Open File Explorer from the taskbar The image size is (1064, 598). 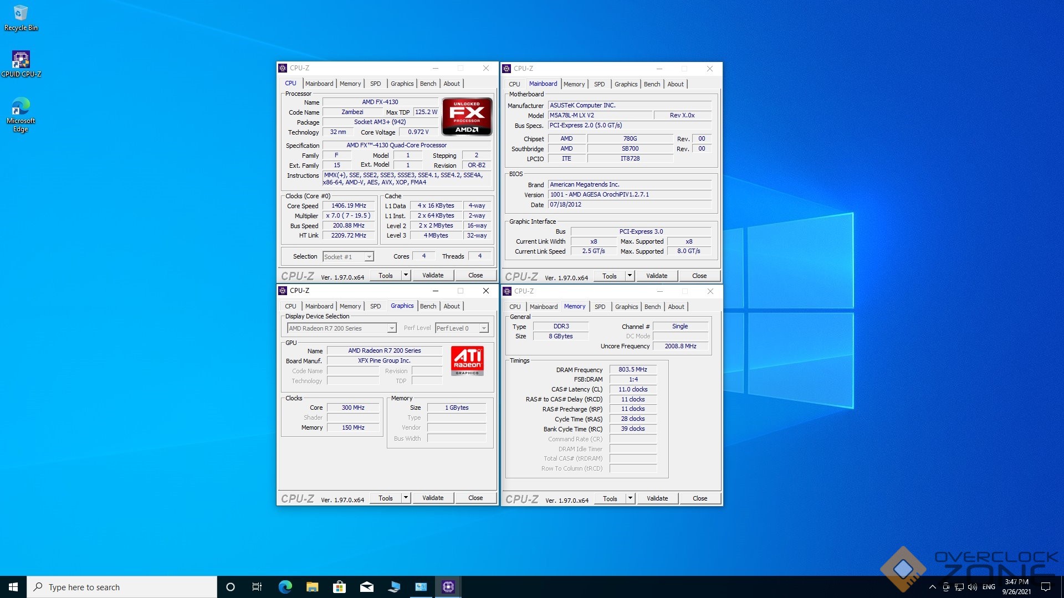click(x=312, y=587)
